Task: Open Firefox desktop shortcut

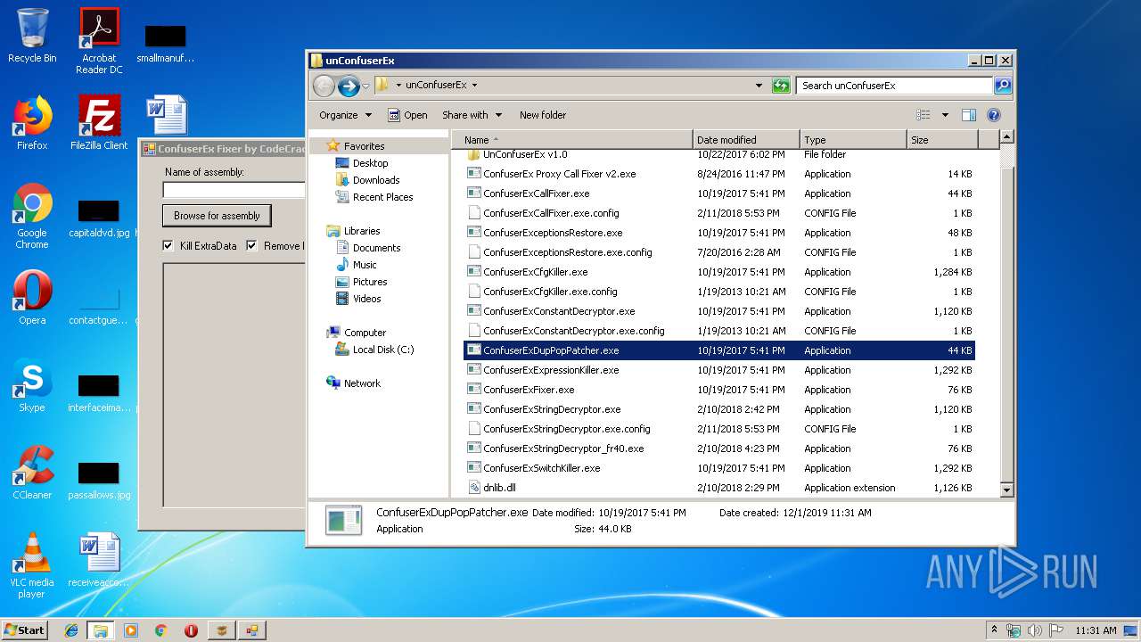Action: [32, 123]
